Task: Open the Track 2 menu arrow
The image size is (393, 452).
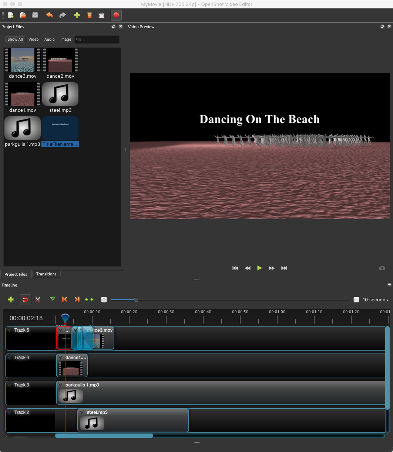Action: pos(9,412)
